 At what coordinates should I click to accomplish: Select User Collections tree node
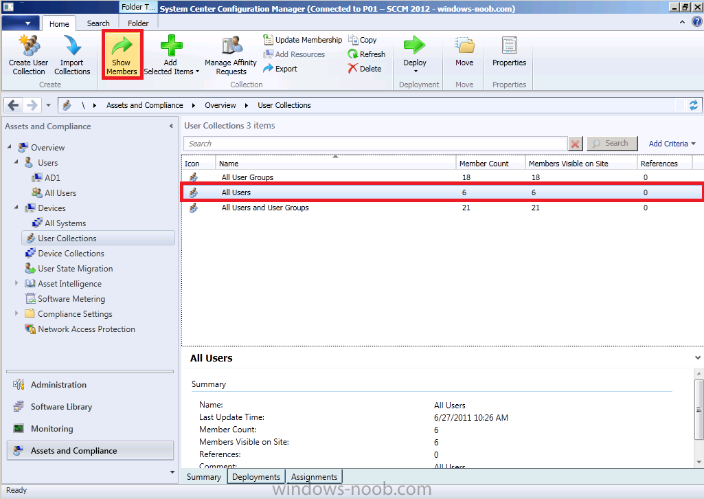[98, 238]
